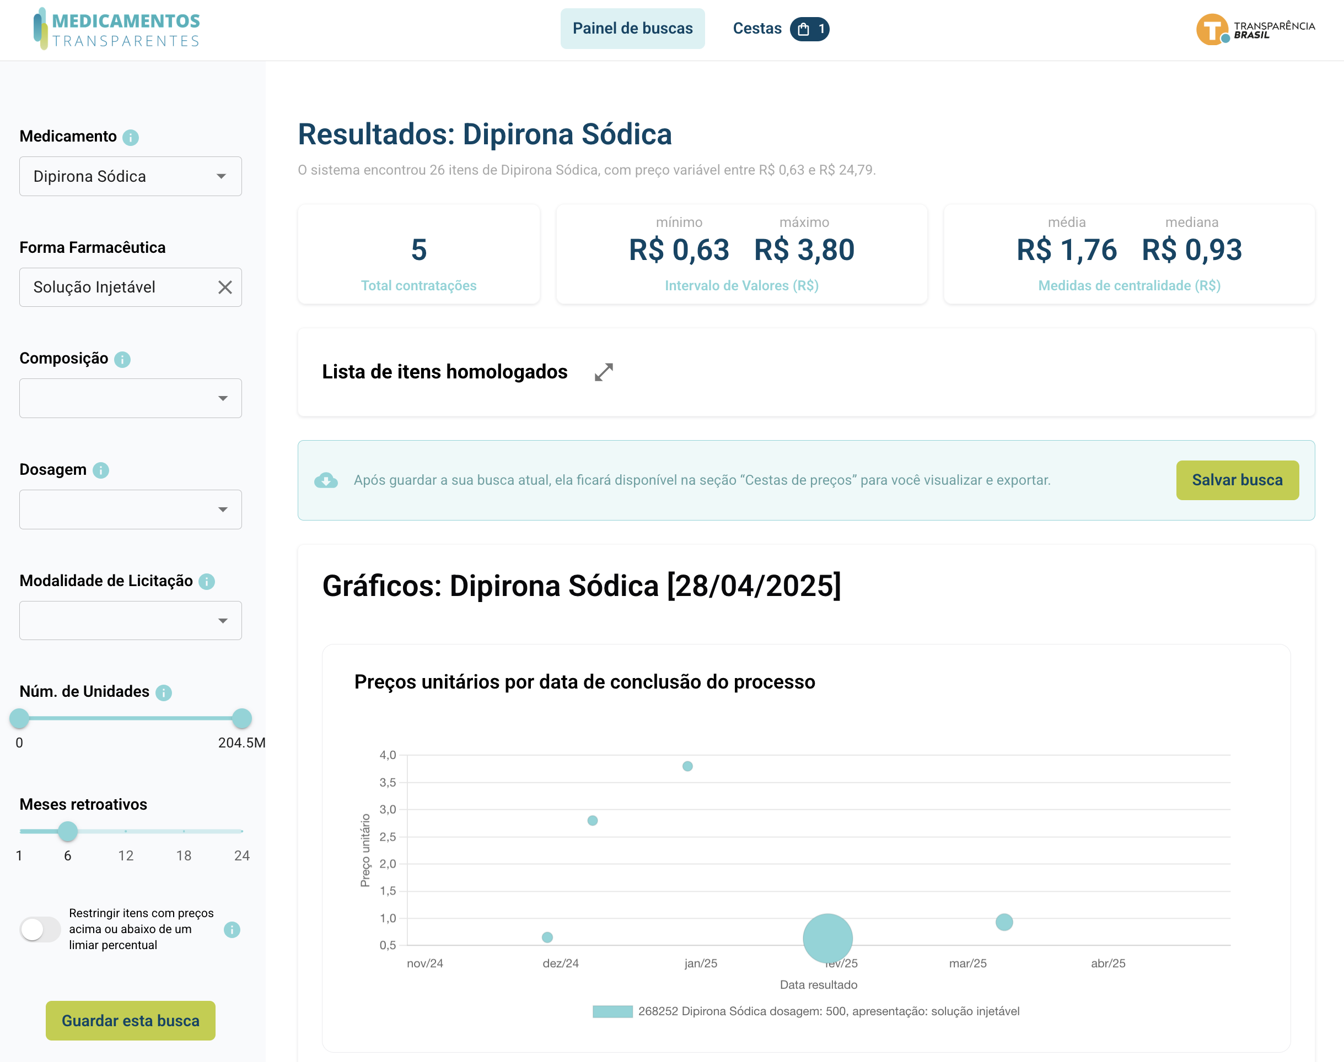
Task: Open the Medicamento dropdown
Action: (131, 176)
